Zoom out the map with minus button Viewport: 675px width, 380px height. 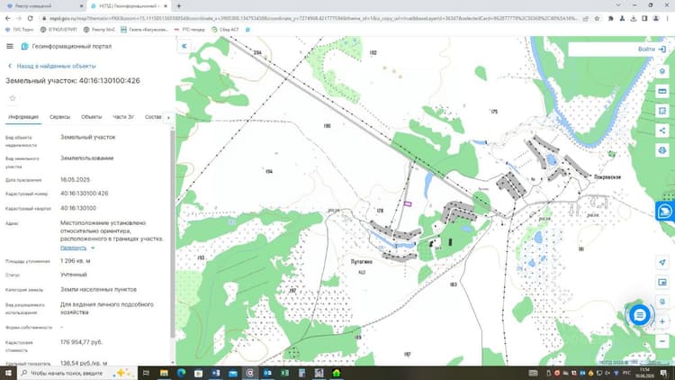(x=662, y=341)
